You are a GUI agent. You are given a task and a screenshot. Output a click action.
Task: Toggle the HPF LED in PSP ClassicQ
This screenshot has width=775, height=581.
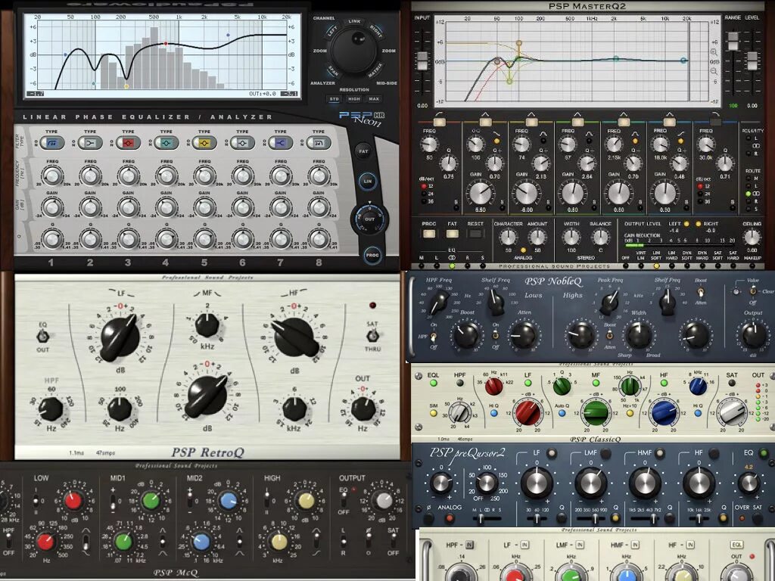[459, 383]
